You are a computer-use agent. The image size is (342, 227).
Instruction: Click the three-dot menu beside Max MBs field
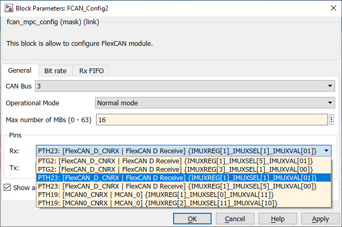331,120
